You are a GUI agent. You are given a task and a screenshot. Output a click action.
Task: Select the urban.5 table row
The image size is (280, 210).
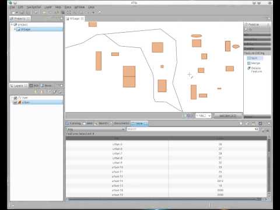coord(166,144)
